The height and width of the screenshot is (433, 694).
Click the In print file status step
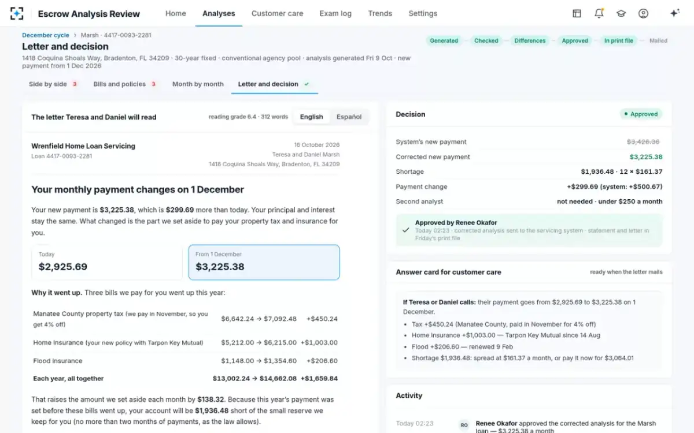[x=619, y=40]
